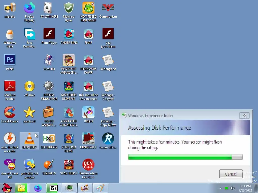Open the eggs folder on the taskbar

(x=21, y=188)
